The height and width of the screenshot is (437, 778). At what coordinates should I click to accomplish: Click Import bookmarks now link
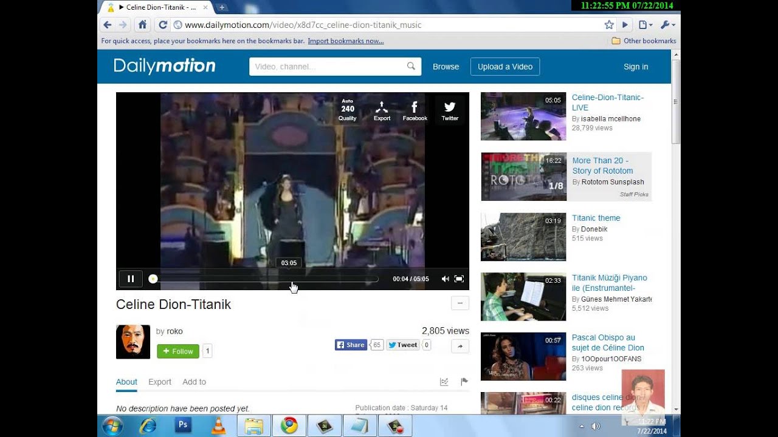point(346,41)
